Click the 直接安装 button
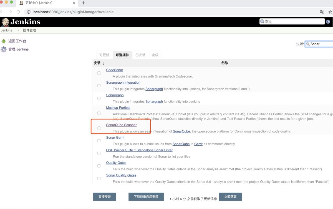The image size is (333, 209). pos(105,197)
